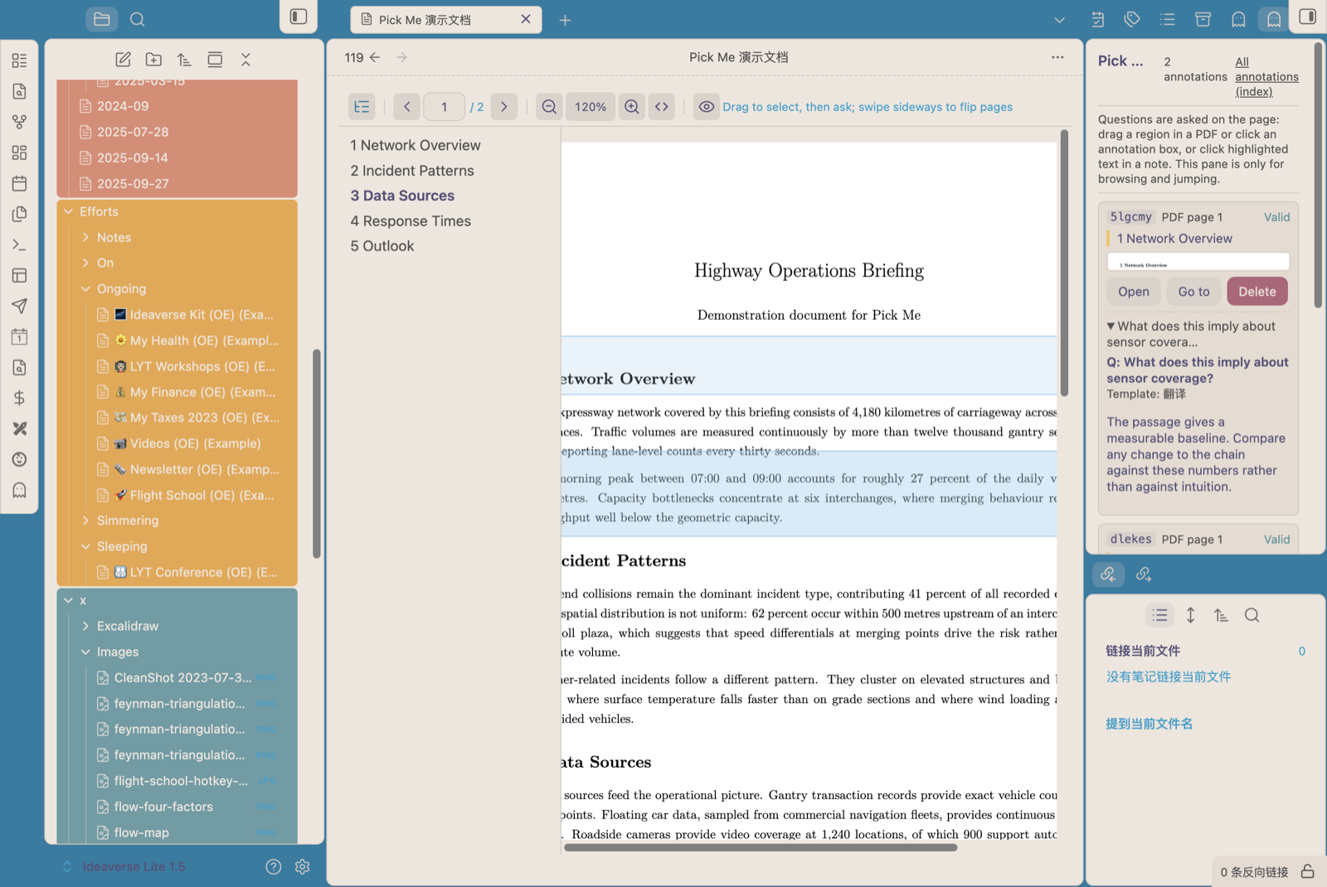Open the three-dot more options menu
Screen dimensions: 1327x887
[x=1057, y=57]
